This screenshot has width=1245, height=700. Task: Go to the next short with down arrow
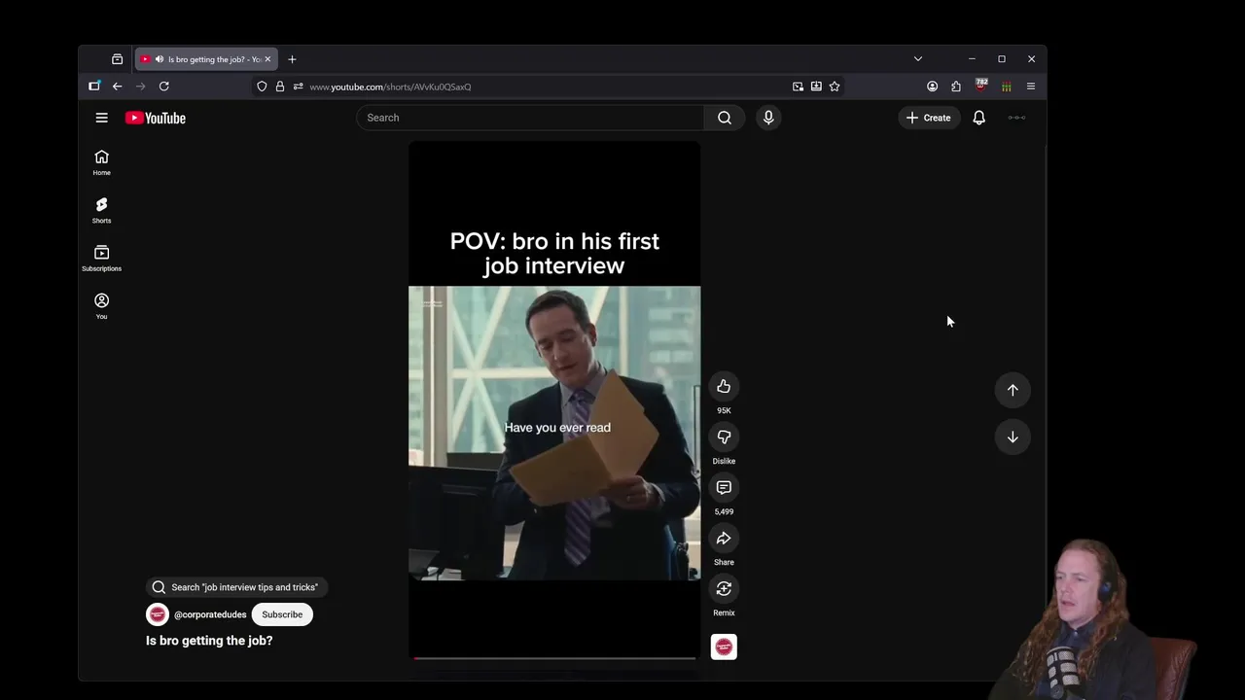pos(1013,437)
